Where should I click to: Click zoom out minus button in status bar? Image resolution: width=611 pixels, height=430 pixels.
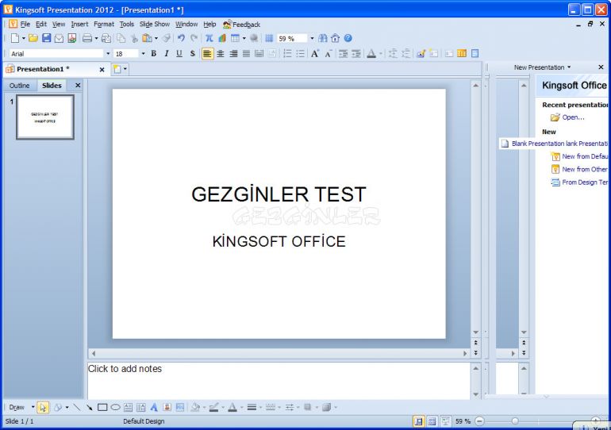[480, 421]
